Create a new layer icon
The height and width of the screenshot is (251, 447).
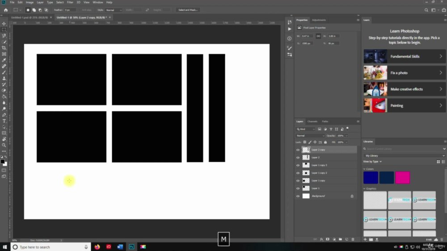tap(347, 239)
